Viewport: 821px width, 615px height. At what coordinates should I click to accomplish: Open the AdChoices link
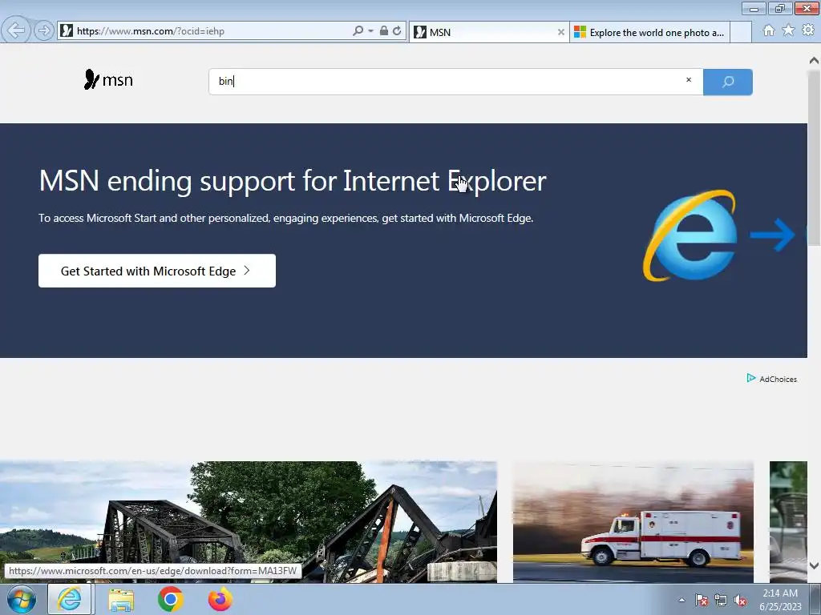pos(772,379)
